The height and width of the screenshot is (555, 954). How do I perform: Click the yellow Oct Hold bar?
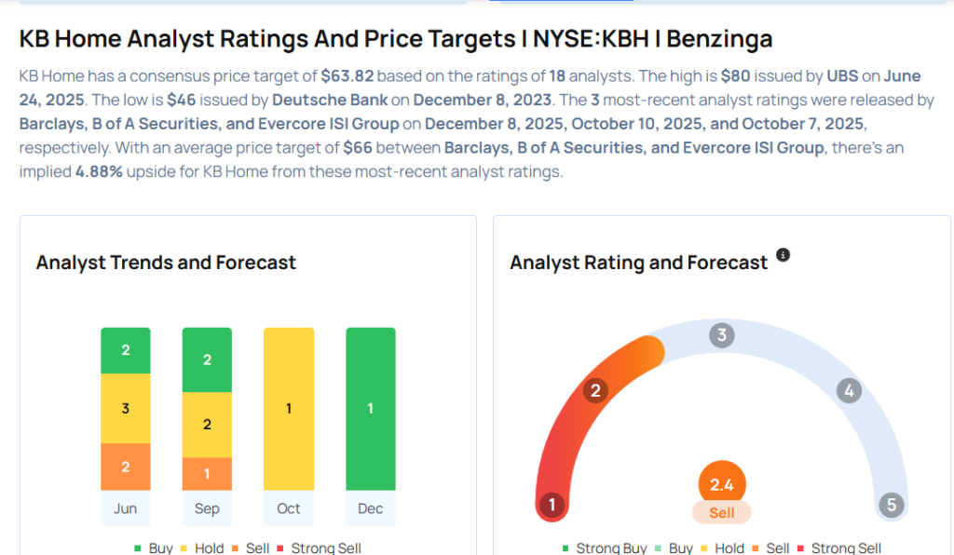[x=289, y=408]
